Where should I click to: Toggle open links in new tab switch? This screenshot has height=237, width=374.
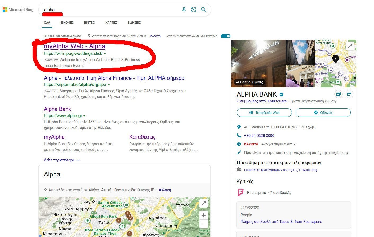pyautogui.click(x=226, y=36)
